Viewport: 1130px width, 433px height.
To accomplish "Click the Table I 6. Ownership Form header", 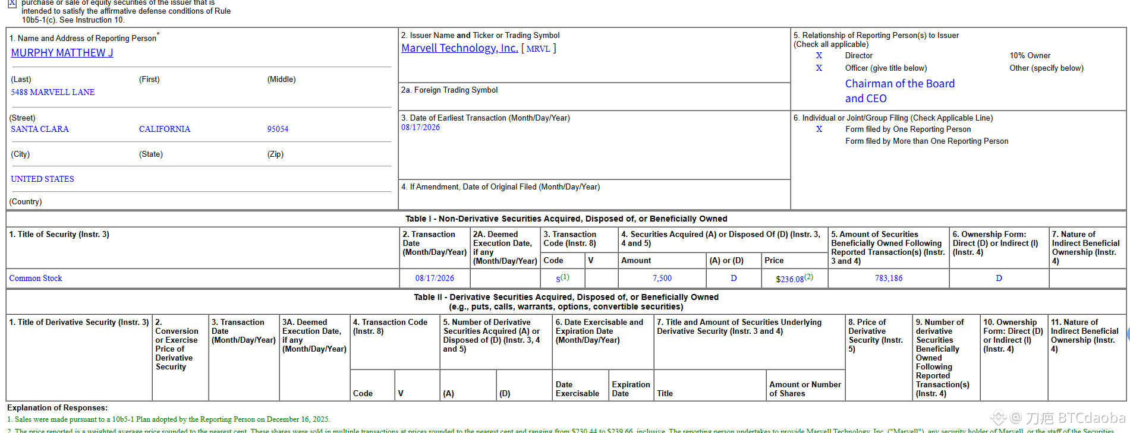I will coord(996,243).
